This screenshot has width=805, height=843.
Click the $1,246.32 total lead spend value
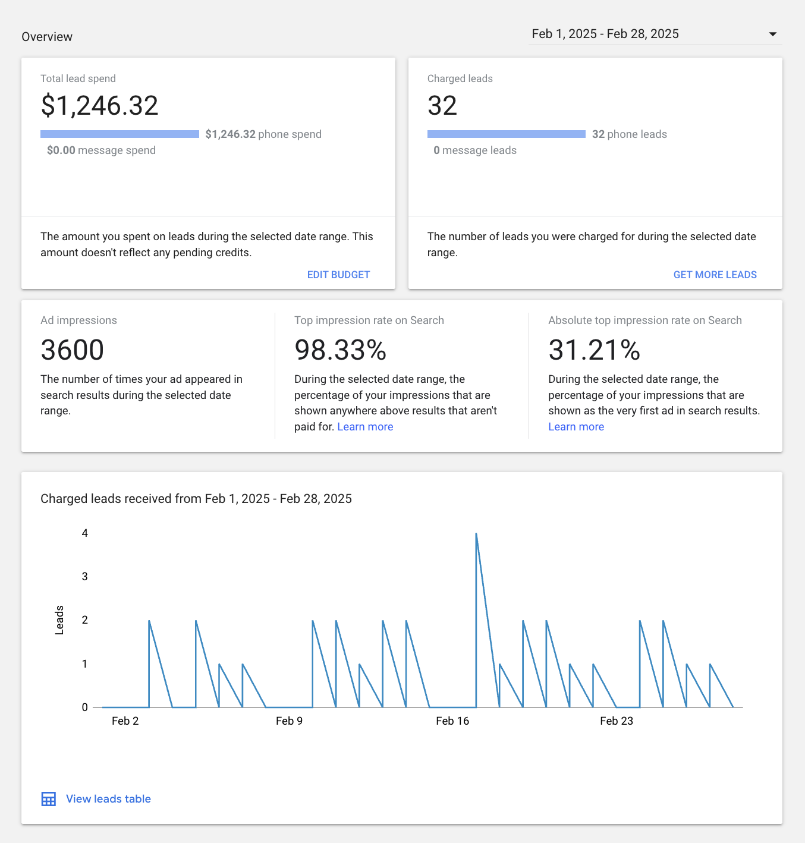99,106
